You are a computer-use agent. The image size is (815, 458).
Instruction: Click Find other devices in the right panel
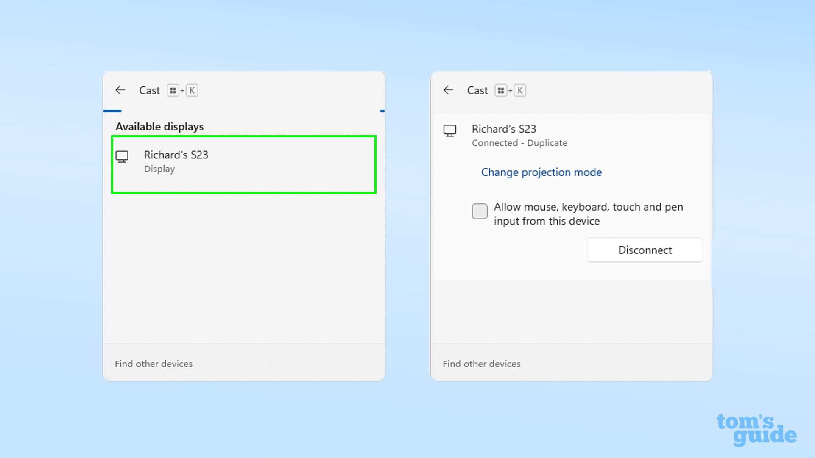tap(482, 364)
